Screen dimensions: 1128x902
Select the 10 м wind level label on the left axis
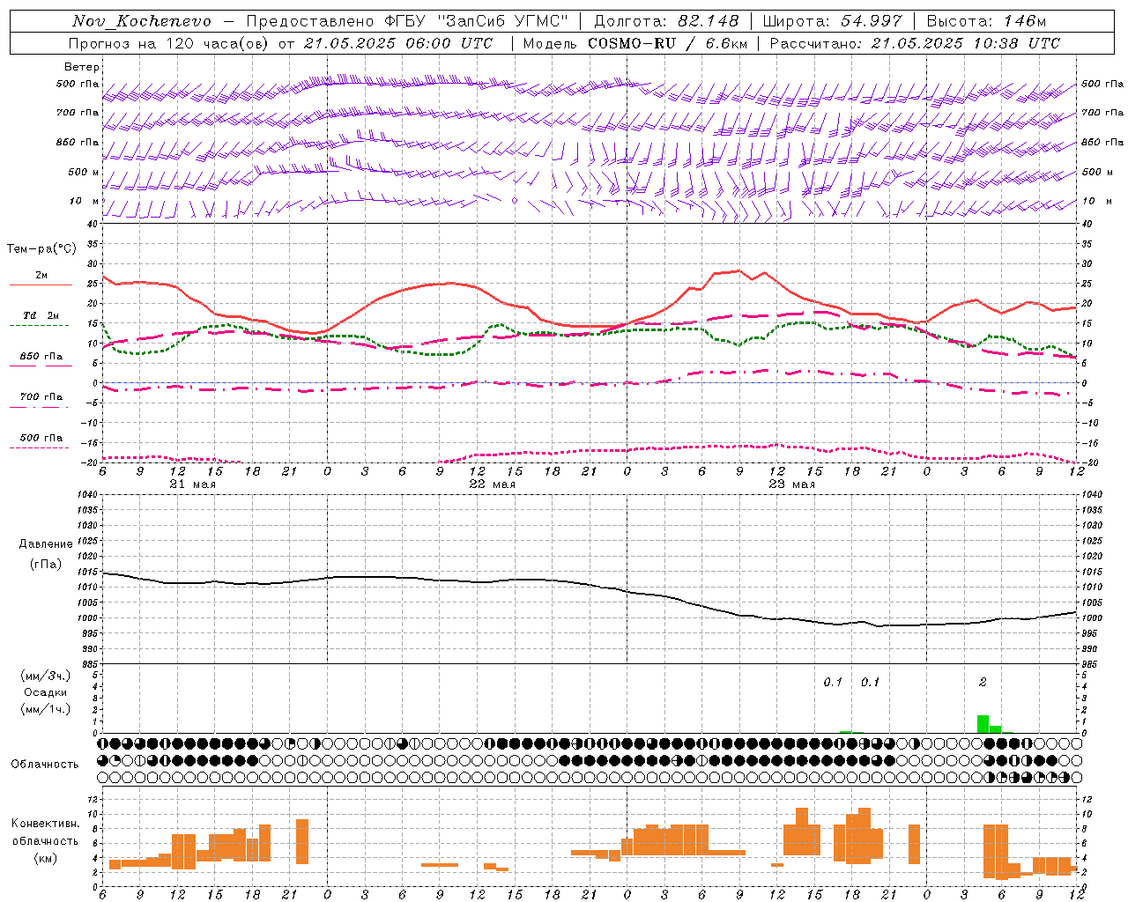point(85,201)
